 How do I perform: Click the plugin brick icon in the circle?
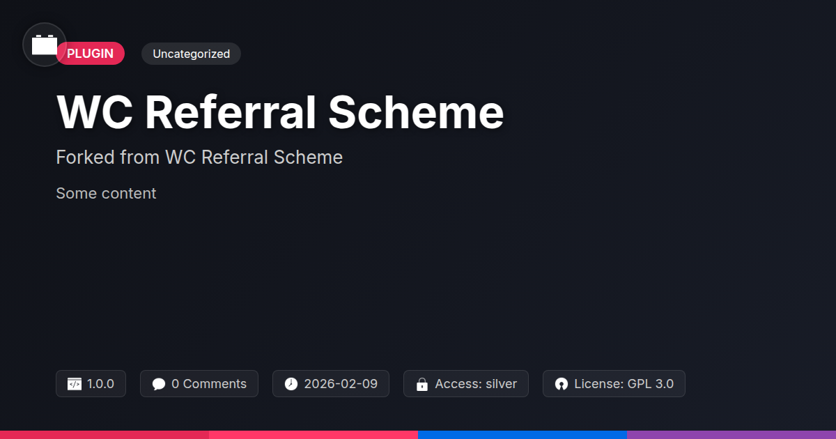45,45
